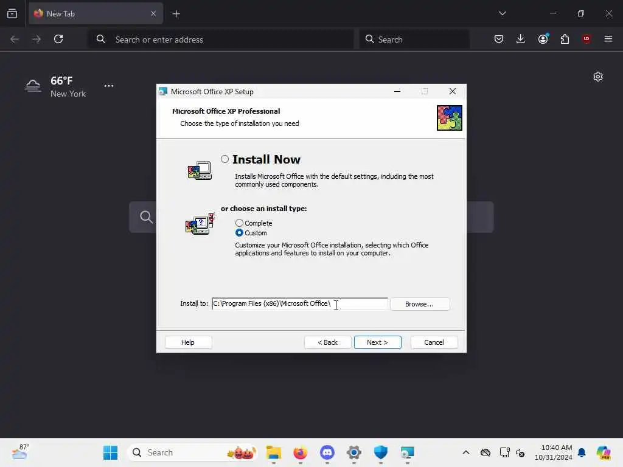Click the network tray icon
This screenshot has height=467, width=623.
[504, 452]
